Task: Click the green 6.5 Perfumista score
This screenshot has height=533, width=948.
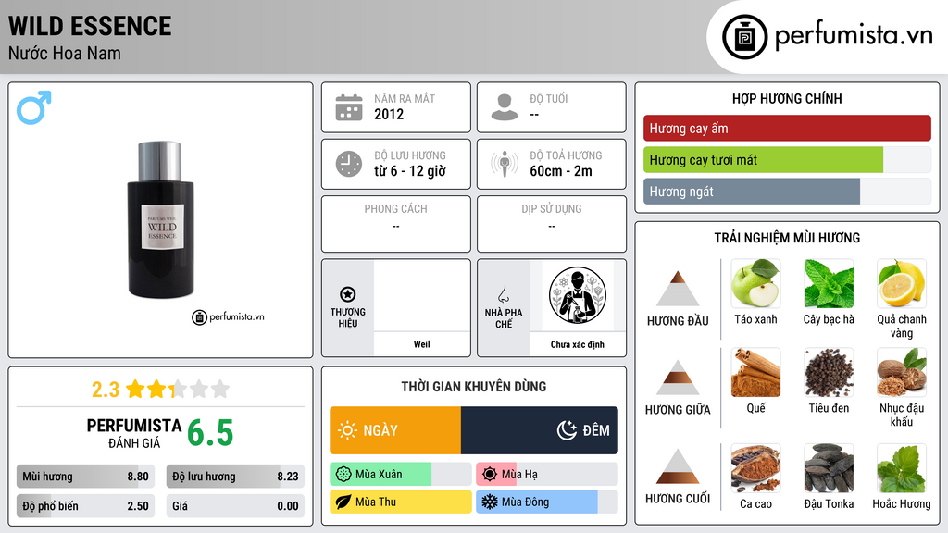Action: click(210, 433)
